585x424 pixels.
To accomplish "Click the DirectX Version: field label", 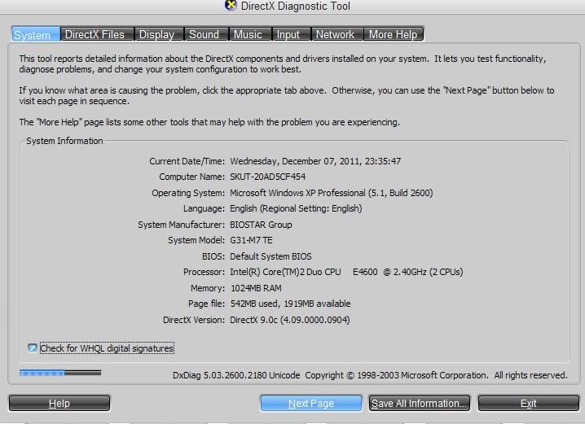I will coord(194,320).
